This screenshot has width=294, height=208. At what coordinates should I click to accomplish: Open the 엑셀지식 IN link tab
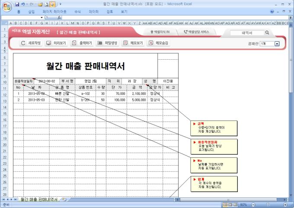(x=160, y=32)
